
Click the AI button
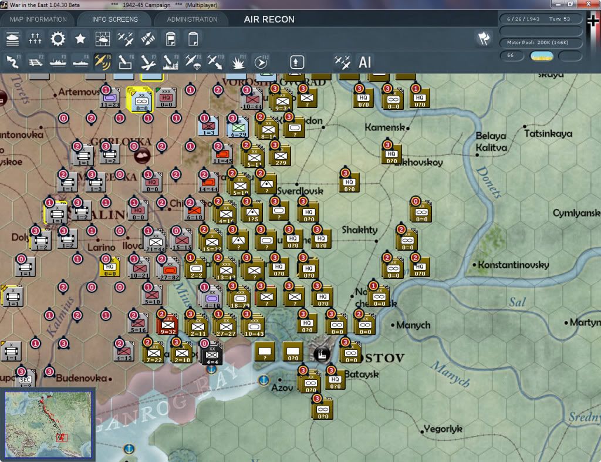coord(364,62)
